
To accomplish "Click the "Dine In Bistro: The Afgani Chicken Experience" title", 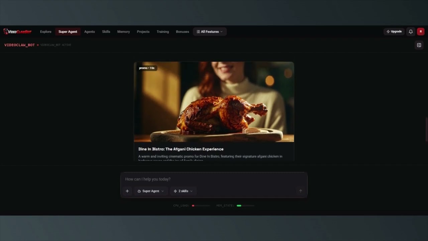I will [181, 149].
